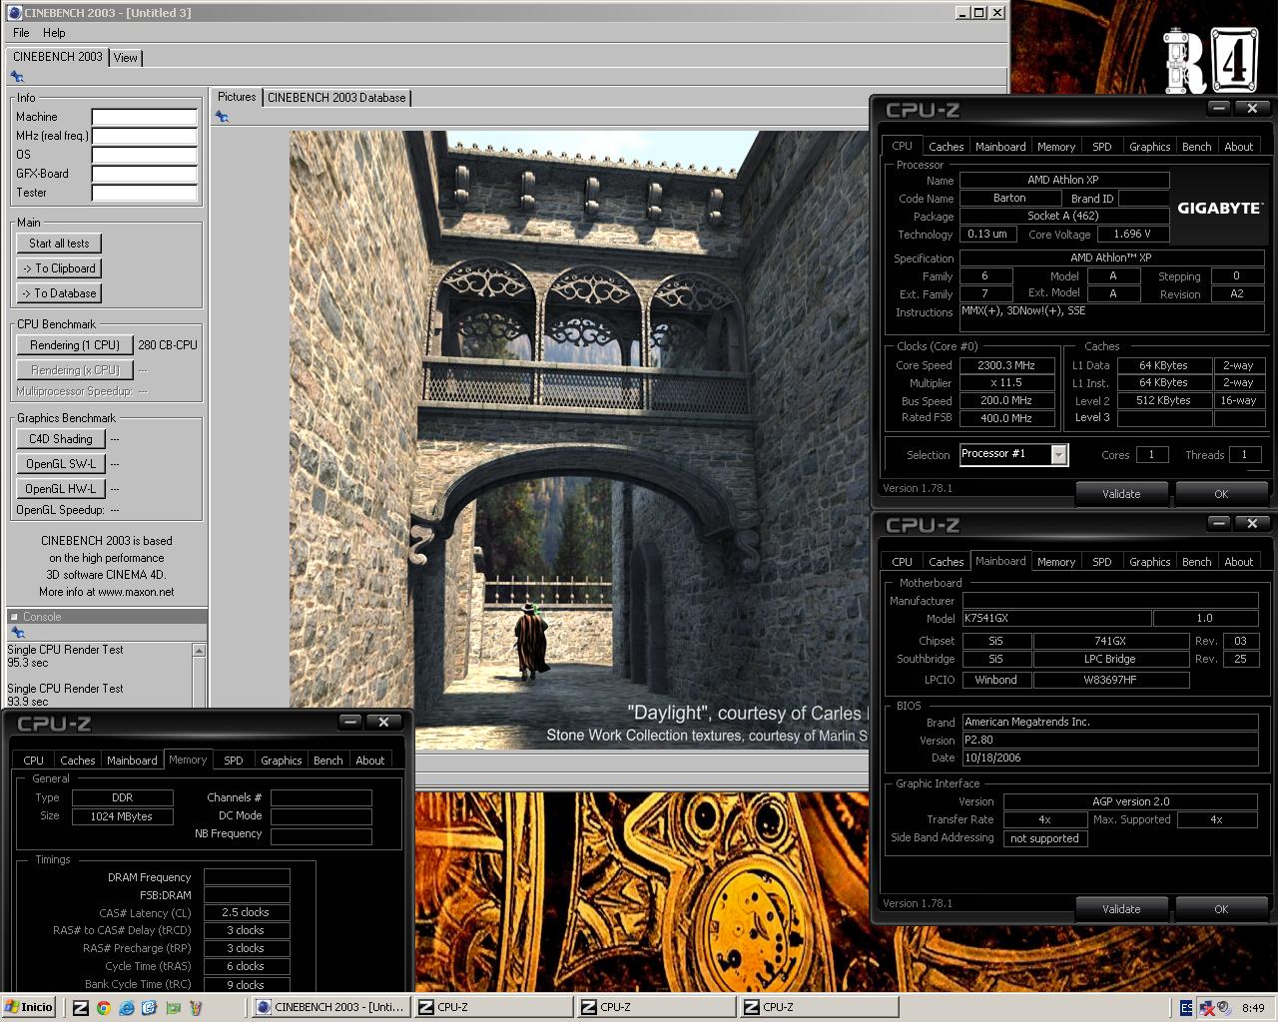Run Rendering (1 CPU) benchmark
Image resolution: width=1278 pixels, height=1022 pixels.
click(x=75, y=345)
